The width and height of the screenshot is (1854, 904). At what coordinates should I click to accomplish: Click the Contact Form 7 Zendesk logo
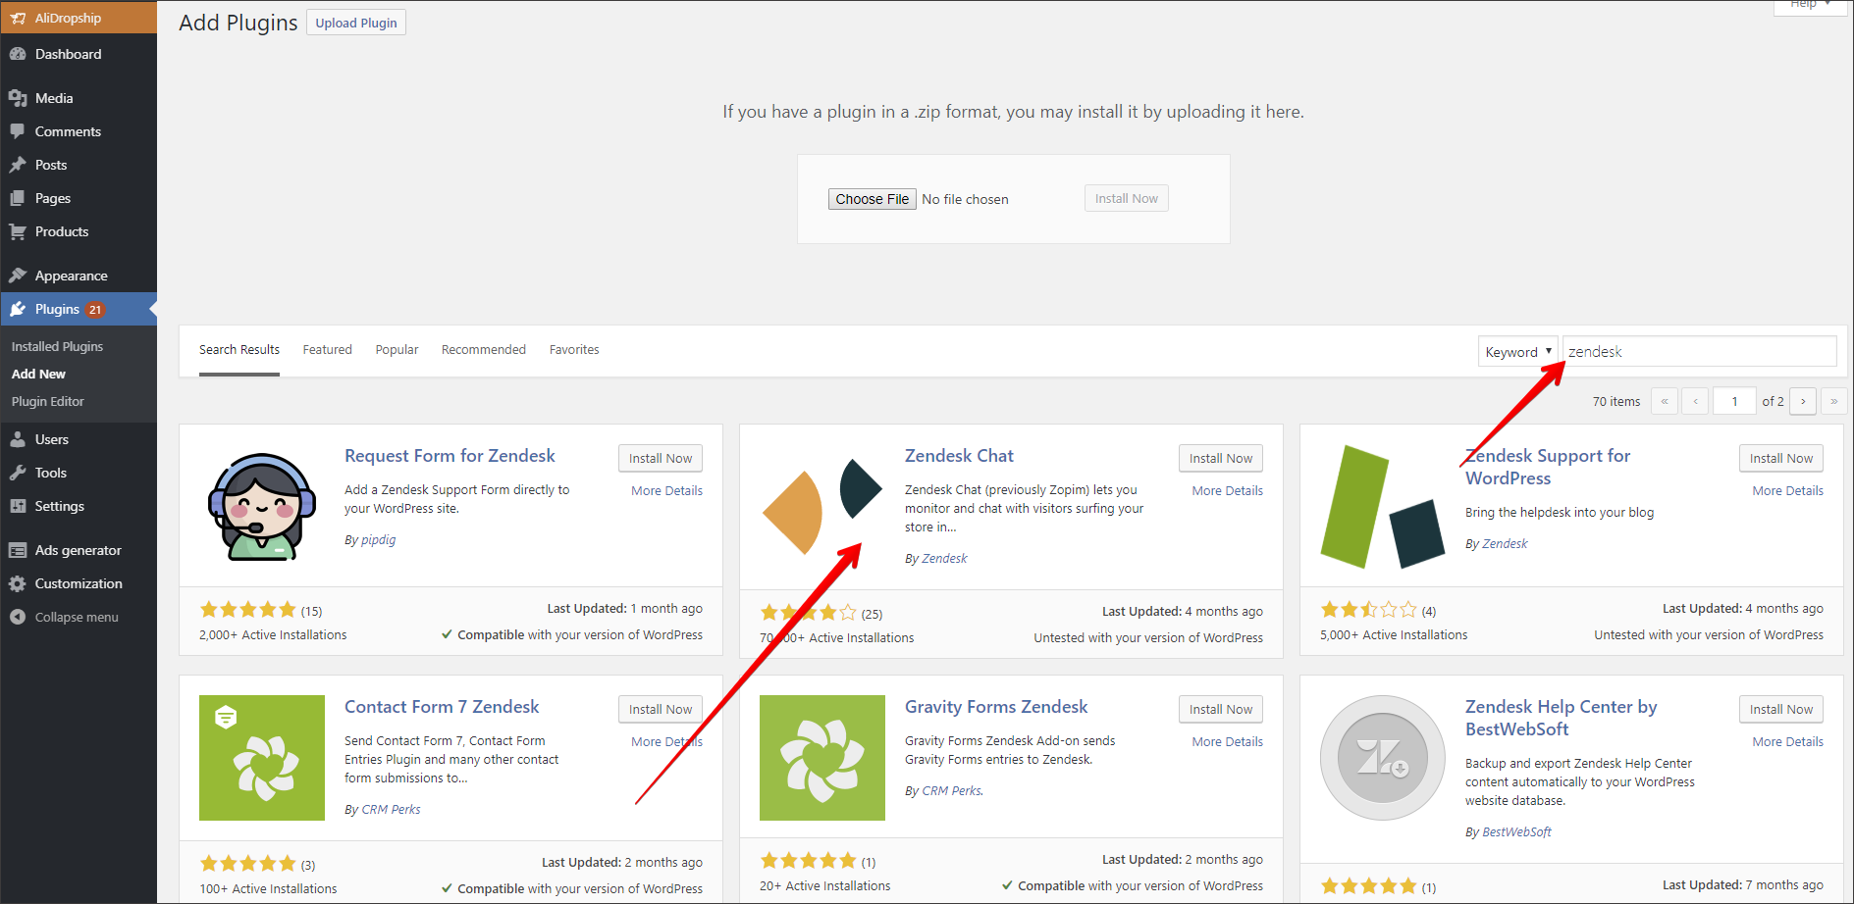pyautogui.click(x=262, y=758)
